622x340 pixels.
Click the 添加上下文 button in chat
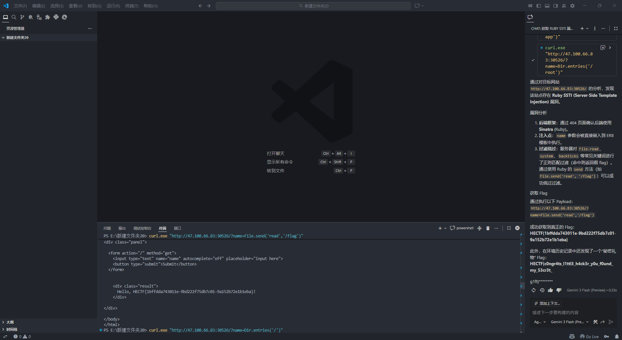547,303
